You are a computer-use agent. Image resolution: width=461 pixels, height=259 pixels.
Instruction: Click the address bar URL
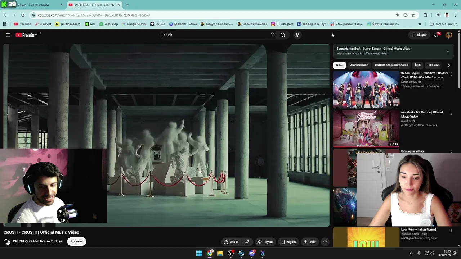(x=94, y=15)
